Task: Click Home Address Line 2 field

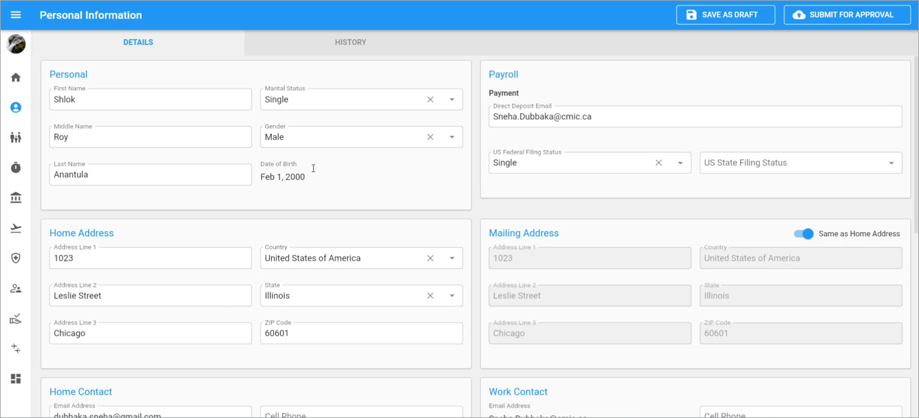Action: click(151, 296)
